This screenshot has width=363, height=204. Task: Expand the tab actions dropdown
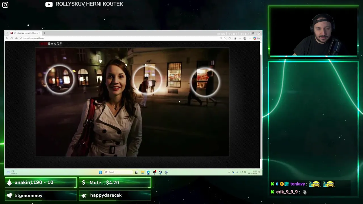[x=7, y=33]
